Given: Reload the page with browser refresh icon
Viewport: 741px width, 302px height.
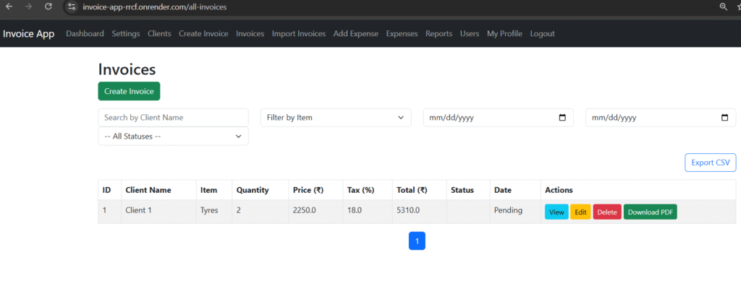Looking at the screenshot, I should [x=48, y=7].
